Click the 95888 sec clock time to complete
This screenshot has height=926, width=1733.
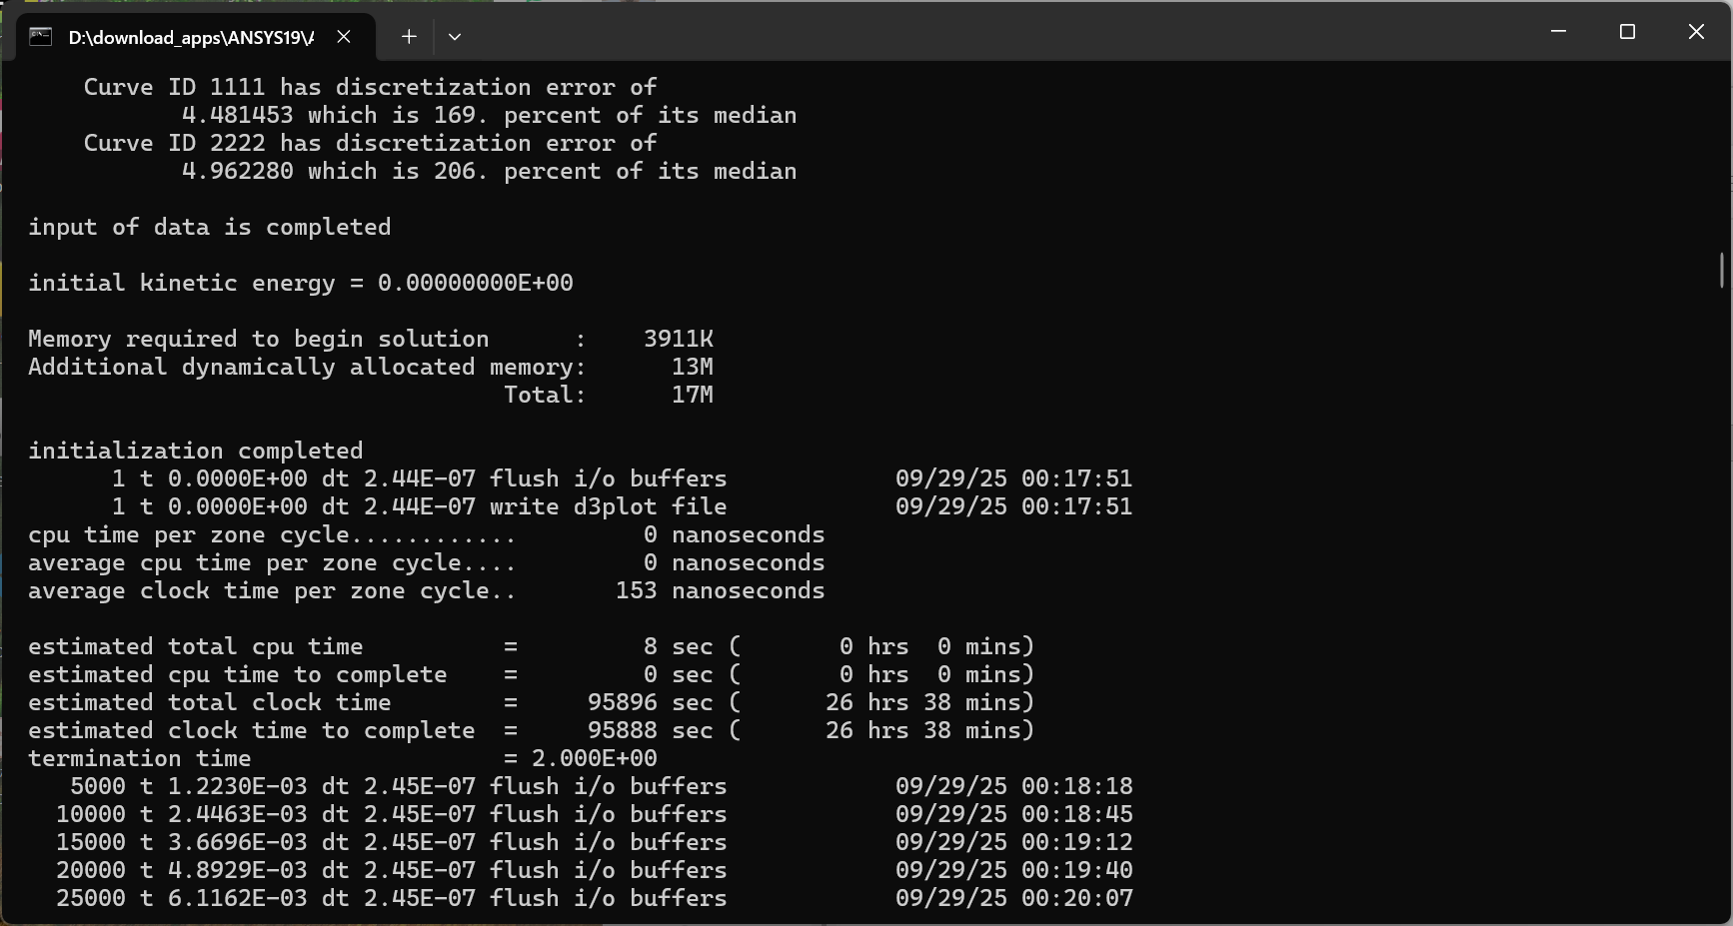tap(651, 730)
